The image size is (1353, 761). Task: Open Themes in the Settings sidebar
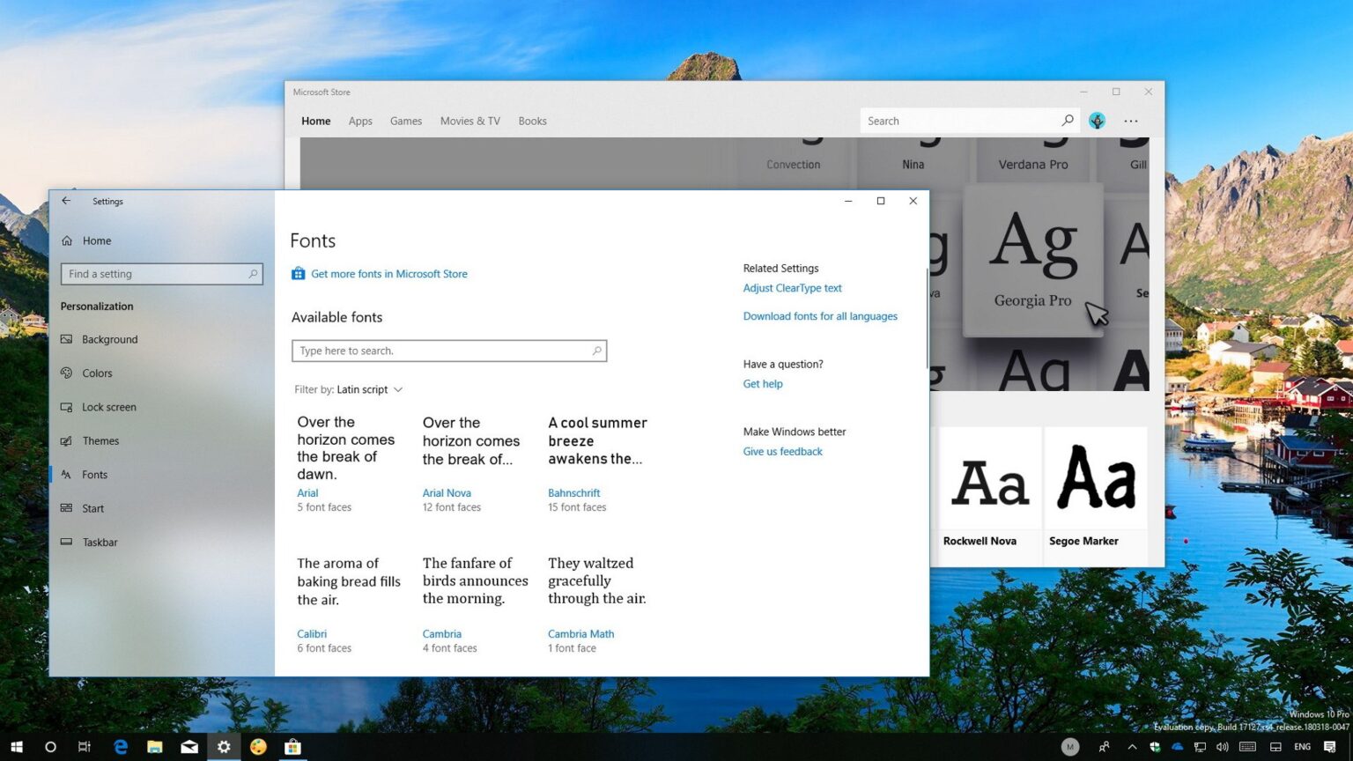[100, 440]
